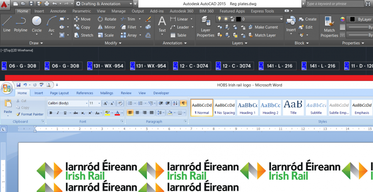Viewport: 373px width, 192px height.
Task: Click the Sort button in Word's Paragraph group
Action: coord(175,103)
